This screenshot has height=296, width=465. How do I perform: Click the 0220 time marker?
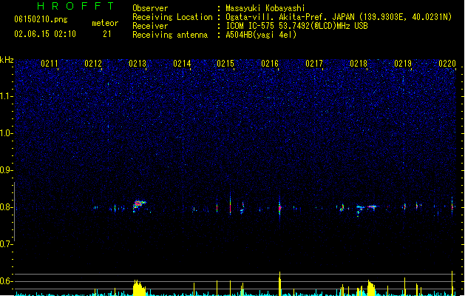tap(447, 64)
